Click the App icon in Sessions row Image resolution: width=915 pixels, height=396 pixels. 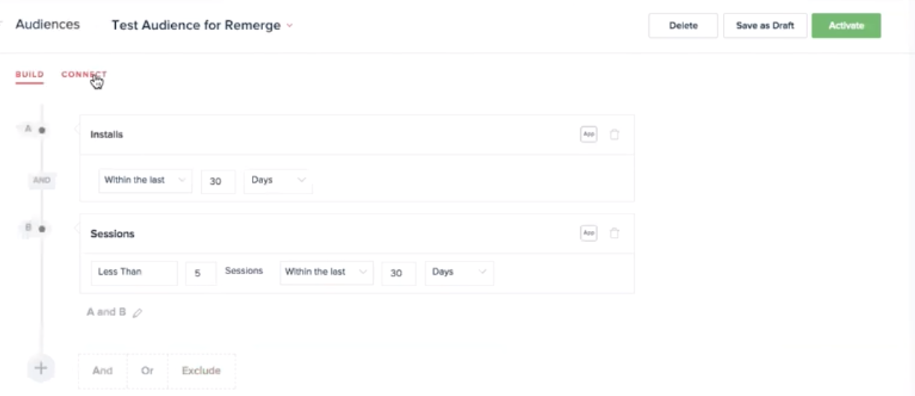pos(588,233)
